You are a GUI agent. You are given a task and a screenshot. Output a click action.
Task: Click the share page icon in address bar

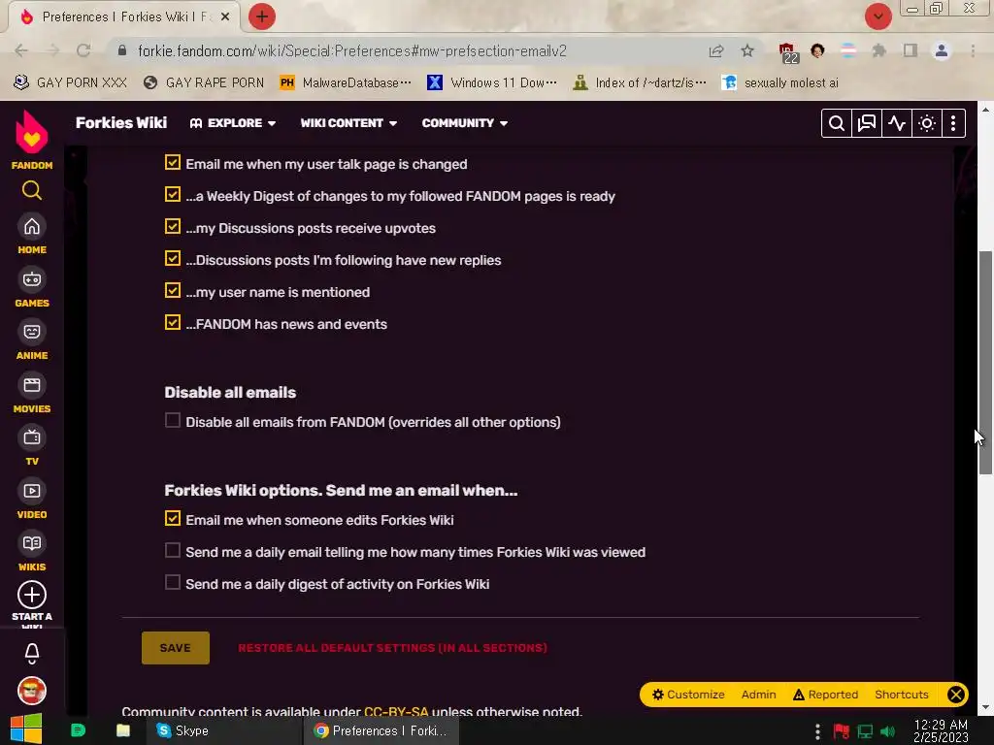(x=716, y=50)
